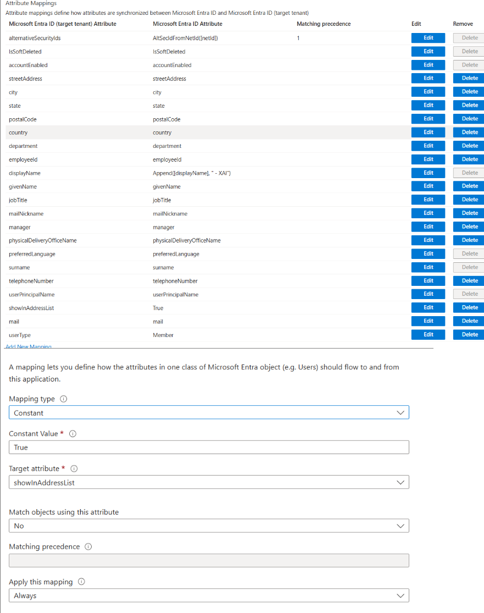Image resolution: width=484 pixels, height=613 pixels.
Task: Edit the mail mapping
Action: click(428, 321)
